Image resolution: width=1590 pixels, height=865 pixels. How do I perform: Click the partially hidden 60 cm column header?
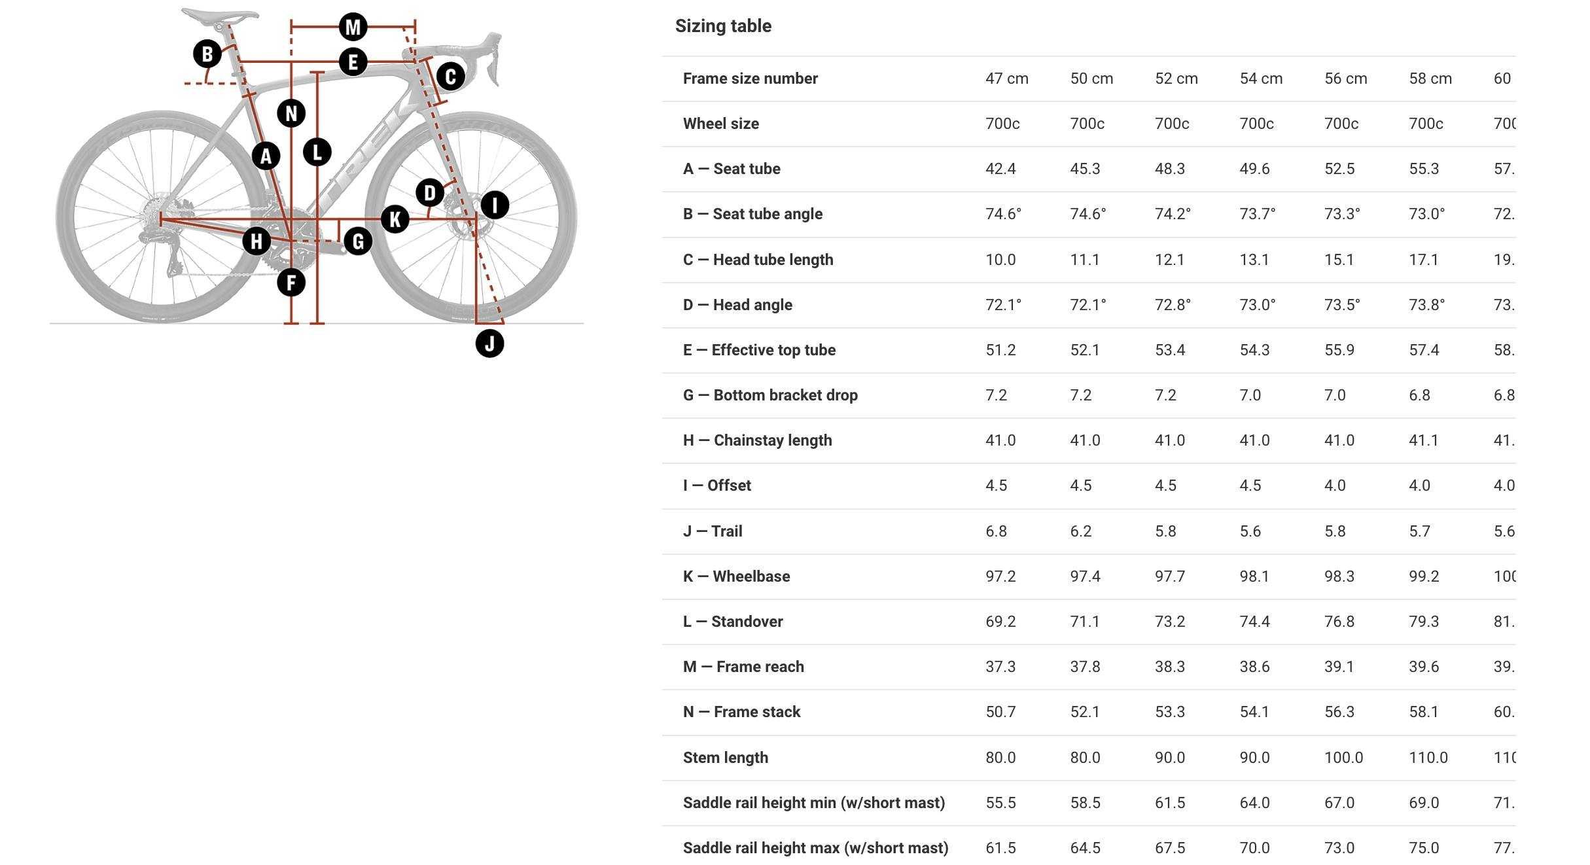[1504, 79]
